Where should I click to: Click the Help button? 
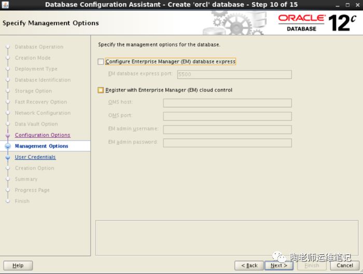point(18,265)
